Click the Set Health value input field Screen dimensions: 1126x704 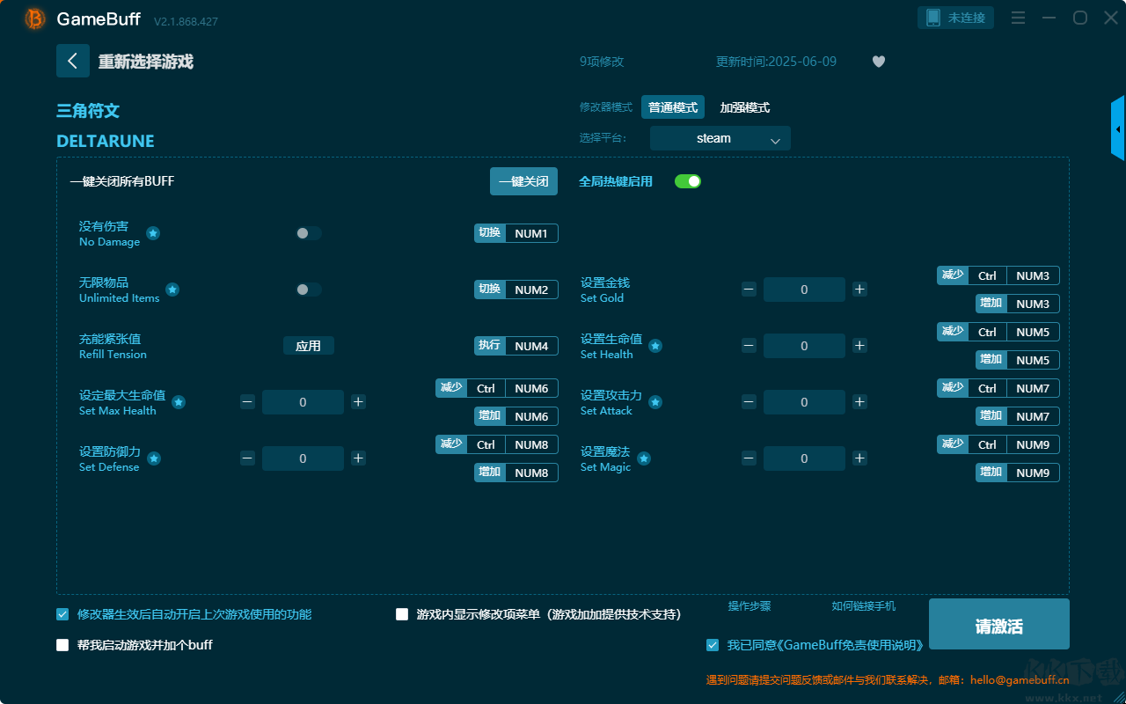point(804,346)
